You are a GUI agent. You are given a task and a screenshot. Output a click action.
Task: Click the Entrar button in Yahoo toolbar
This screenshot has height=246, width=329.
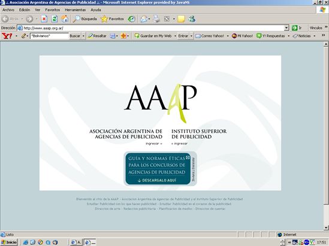click(183, 36)
